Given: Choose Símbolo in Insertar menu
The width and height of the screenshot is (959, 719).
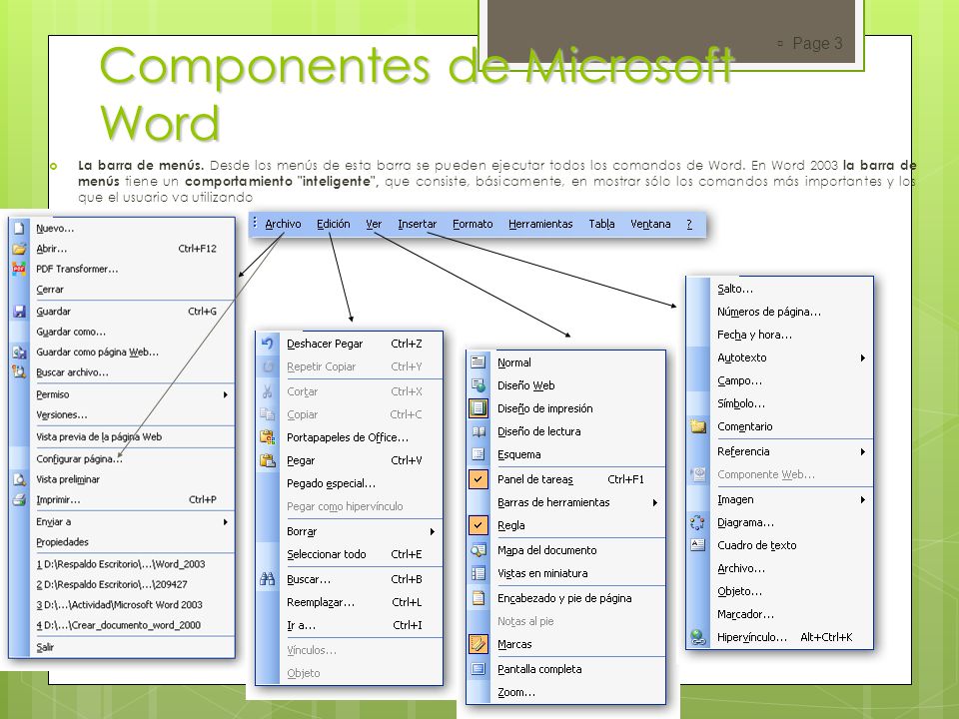Looking at the screenshot, I should tap(740, 403).
